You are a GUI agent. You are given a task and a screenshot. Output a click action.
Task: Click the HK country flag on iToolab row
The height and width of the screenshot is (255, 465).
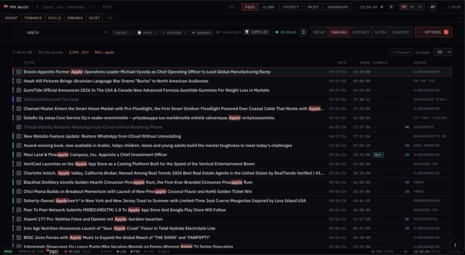coord(407,127)
